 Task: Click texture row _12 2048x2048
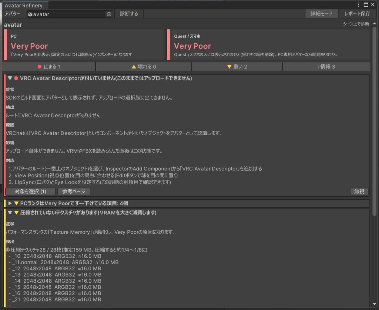55,269
